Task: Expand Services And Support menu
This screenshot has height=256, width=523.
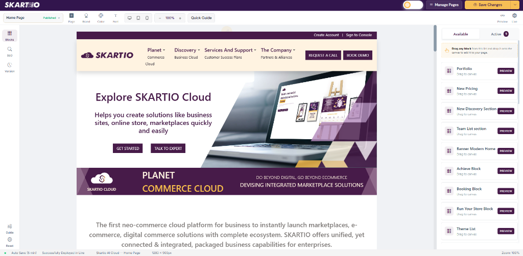Action: 230,50
